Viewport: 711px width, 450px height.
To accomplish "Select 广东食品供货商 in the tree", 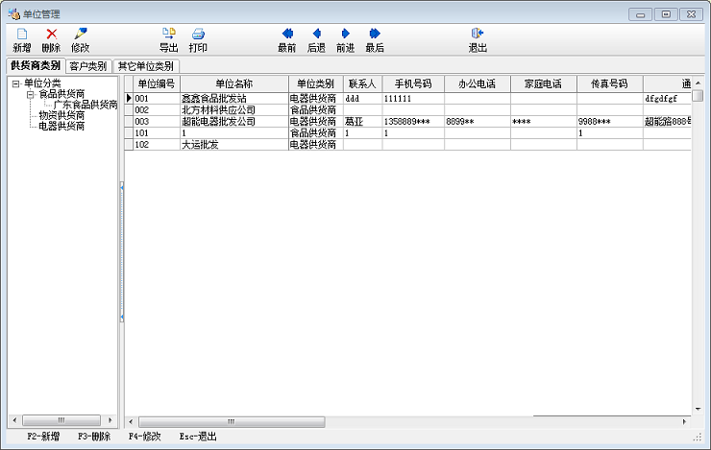I will tap(86, 105).
